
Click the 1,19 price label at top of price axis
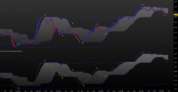(x=175, y=2)
